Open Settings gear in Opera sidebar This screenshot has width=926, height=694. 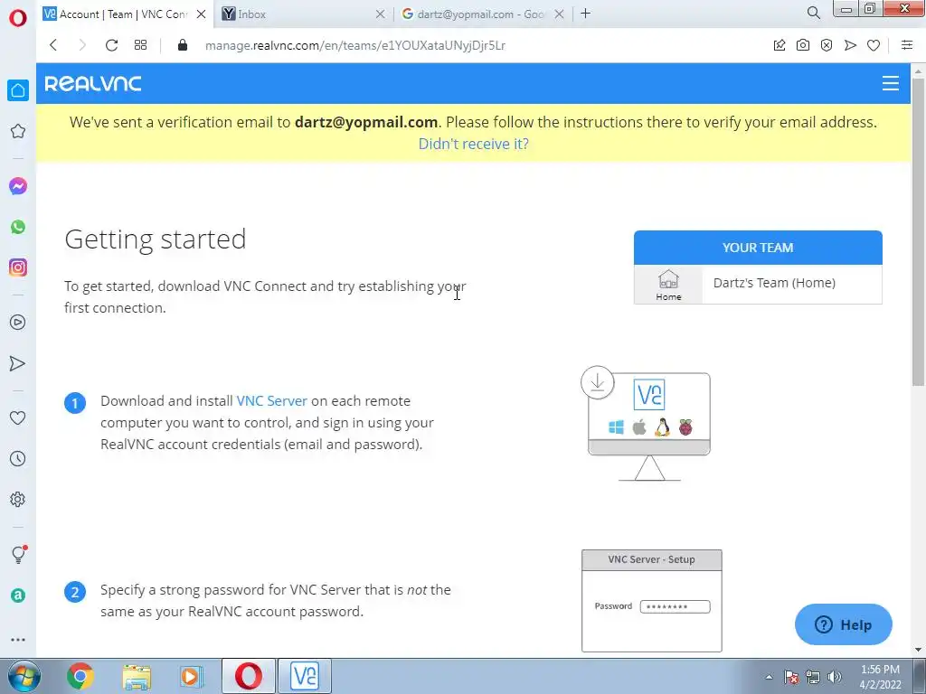tap(18, 499)
